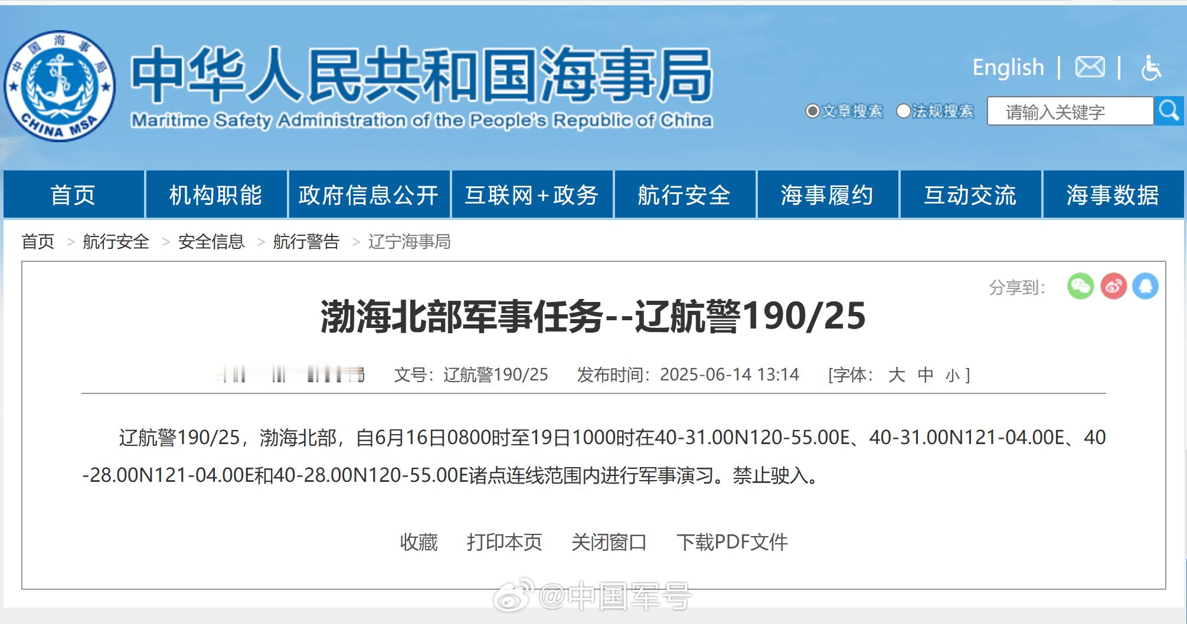This screenshot has height=624, width=1187.
Task: Open the accessibility wheelchair icon
Action: [1151, 67]
